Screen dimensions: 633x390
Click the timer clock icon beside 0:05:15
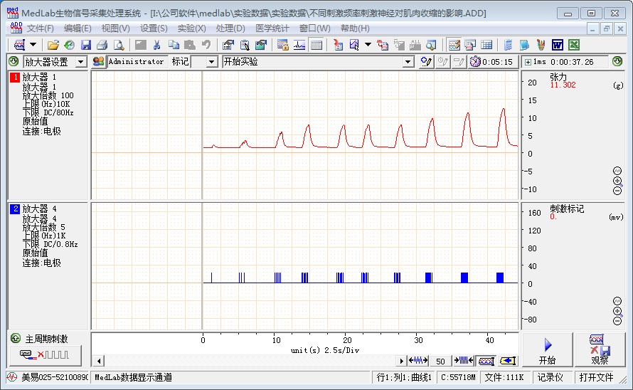coord(474,62)
